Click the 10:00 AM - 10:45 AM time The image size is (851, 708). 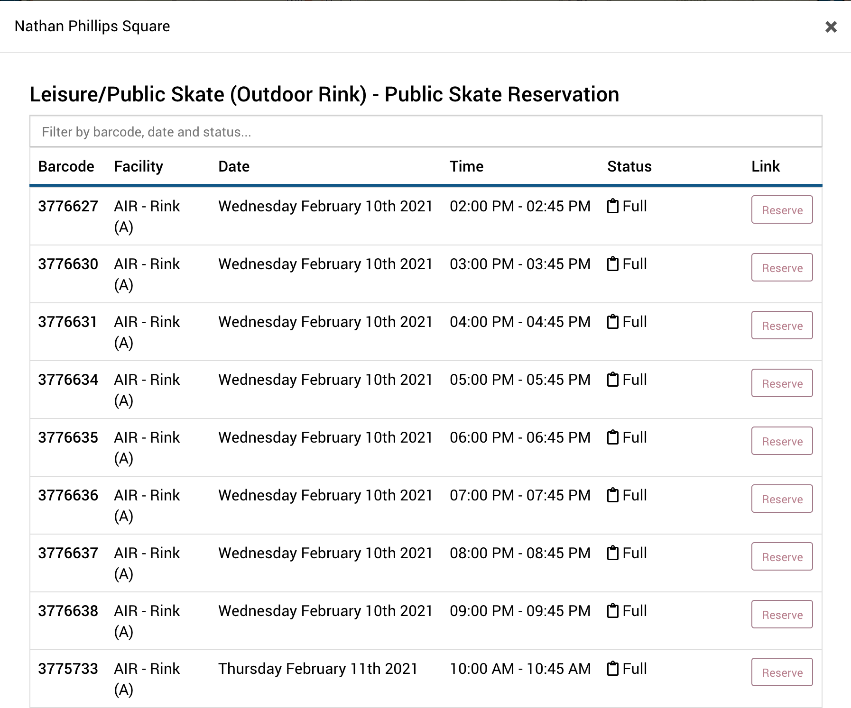pyautogui.click(x=520, y=669)
